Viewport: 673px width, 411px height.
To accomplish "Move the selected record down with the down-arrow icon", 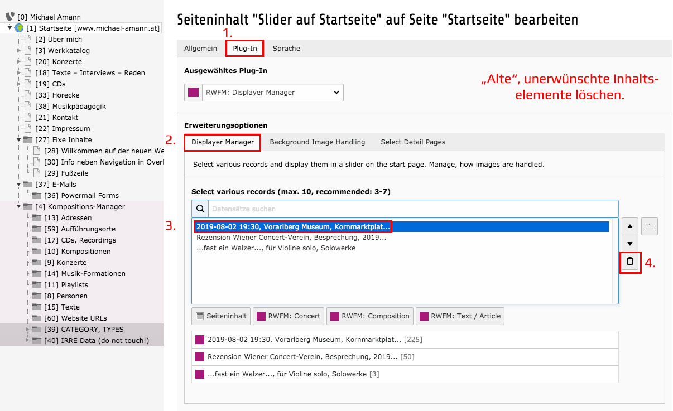I will [x=629, y=243].
